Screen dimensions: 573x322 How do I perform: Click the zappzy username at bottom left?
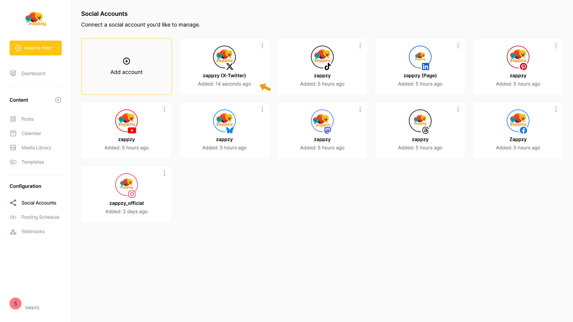coord(32,307)
